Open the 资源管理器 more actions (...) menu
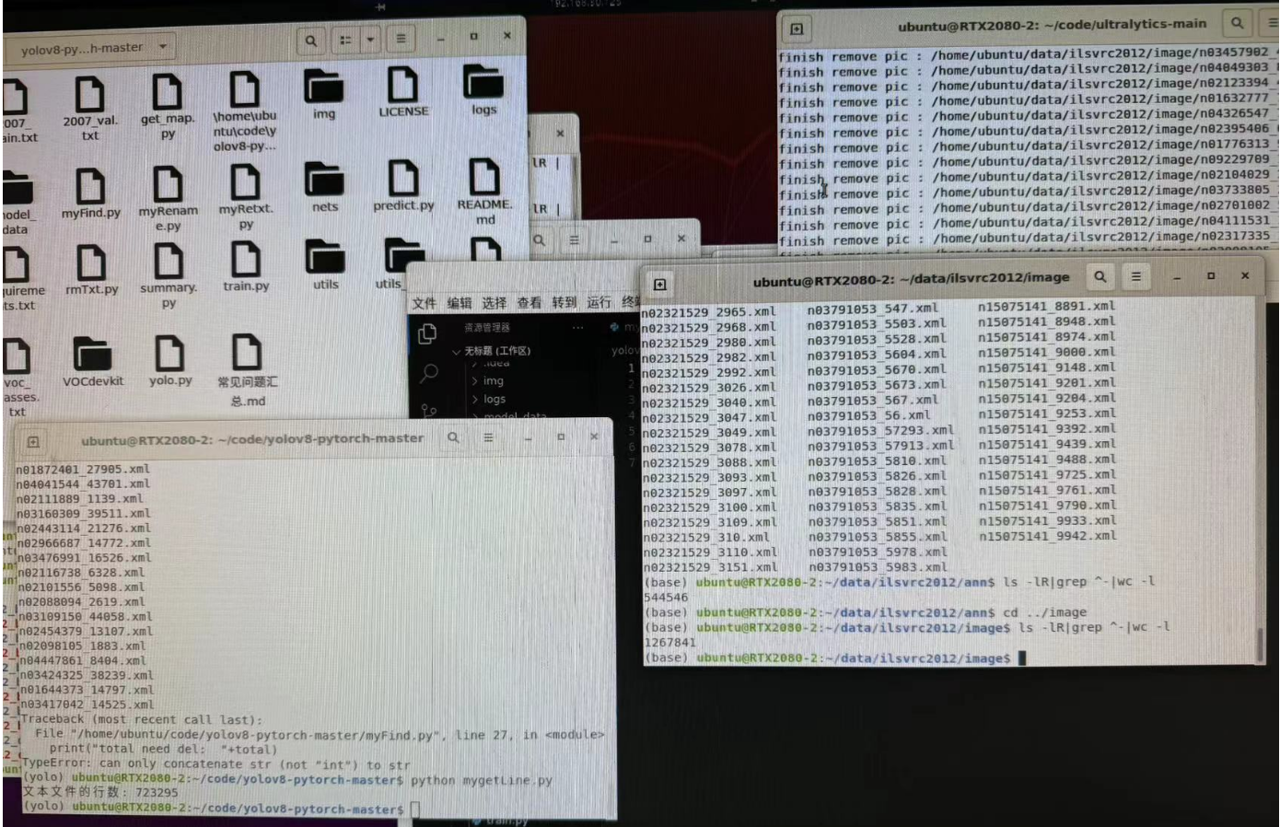 (x=577, y=327)
